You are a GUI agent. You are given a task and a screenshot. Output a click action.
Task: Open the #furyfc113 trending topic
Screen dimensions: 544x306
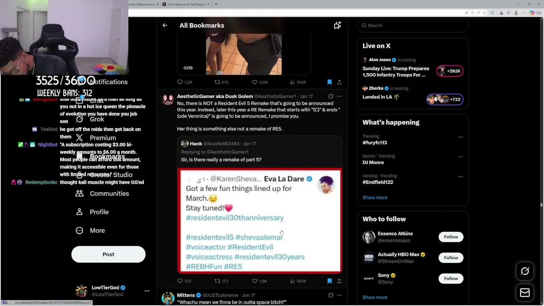(x=374, y=143)
